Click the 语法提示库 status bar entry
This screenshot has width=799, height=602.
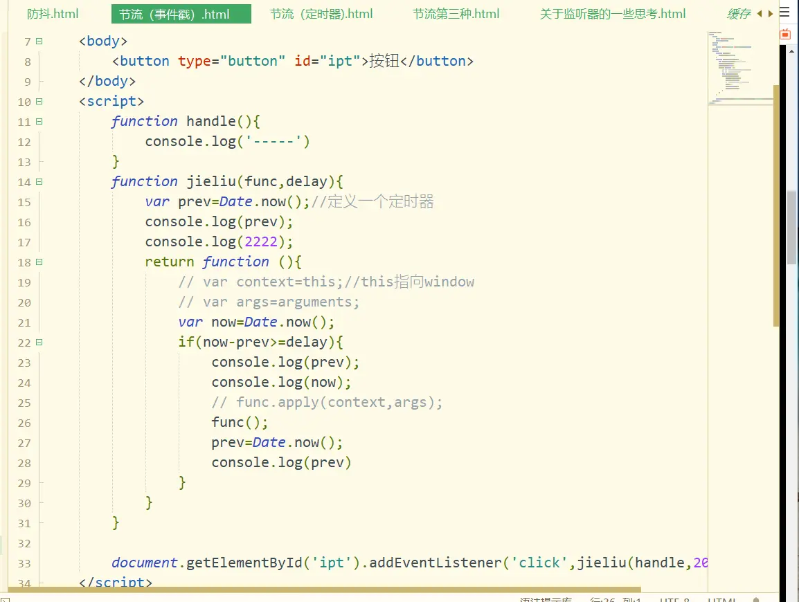546,599
